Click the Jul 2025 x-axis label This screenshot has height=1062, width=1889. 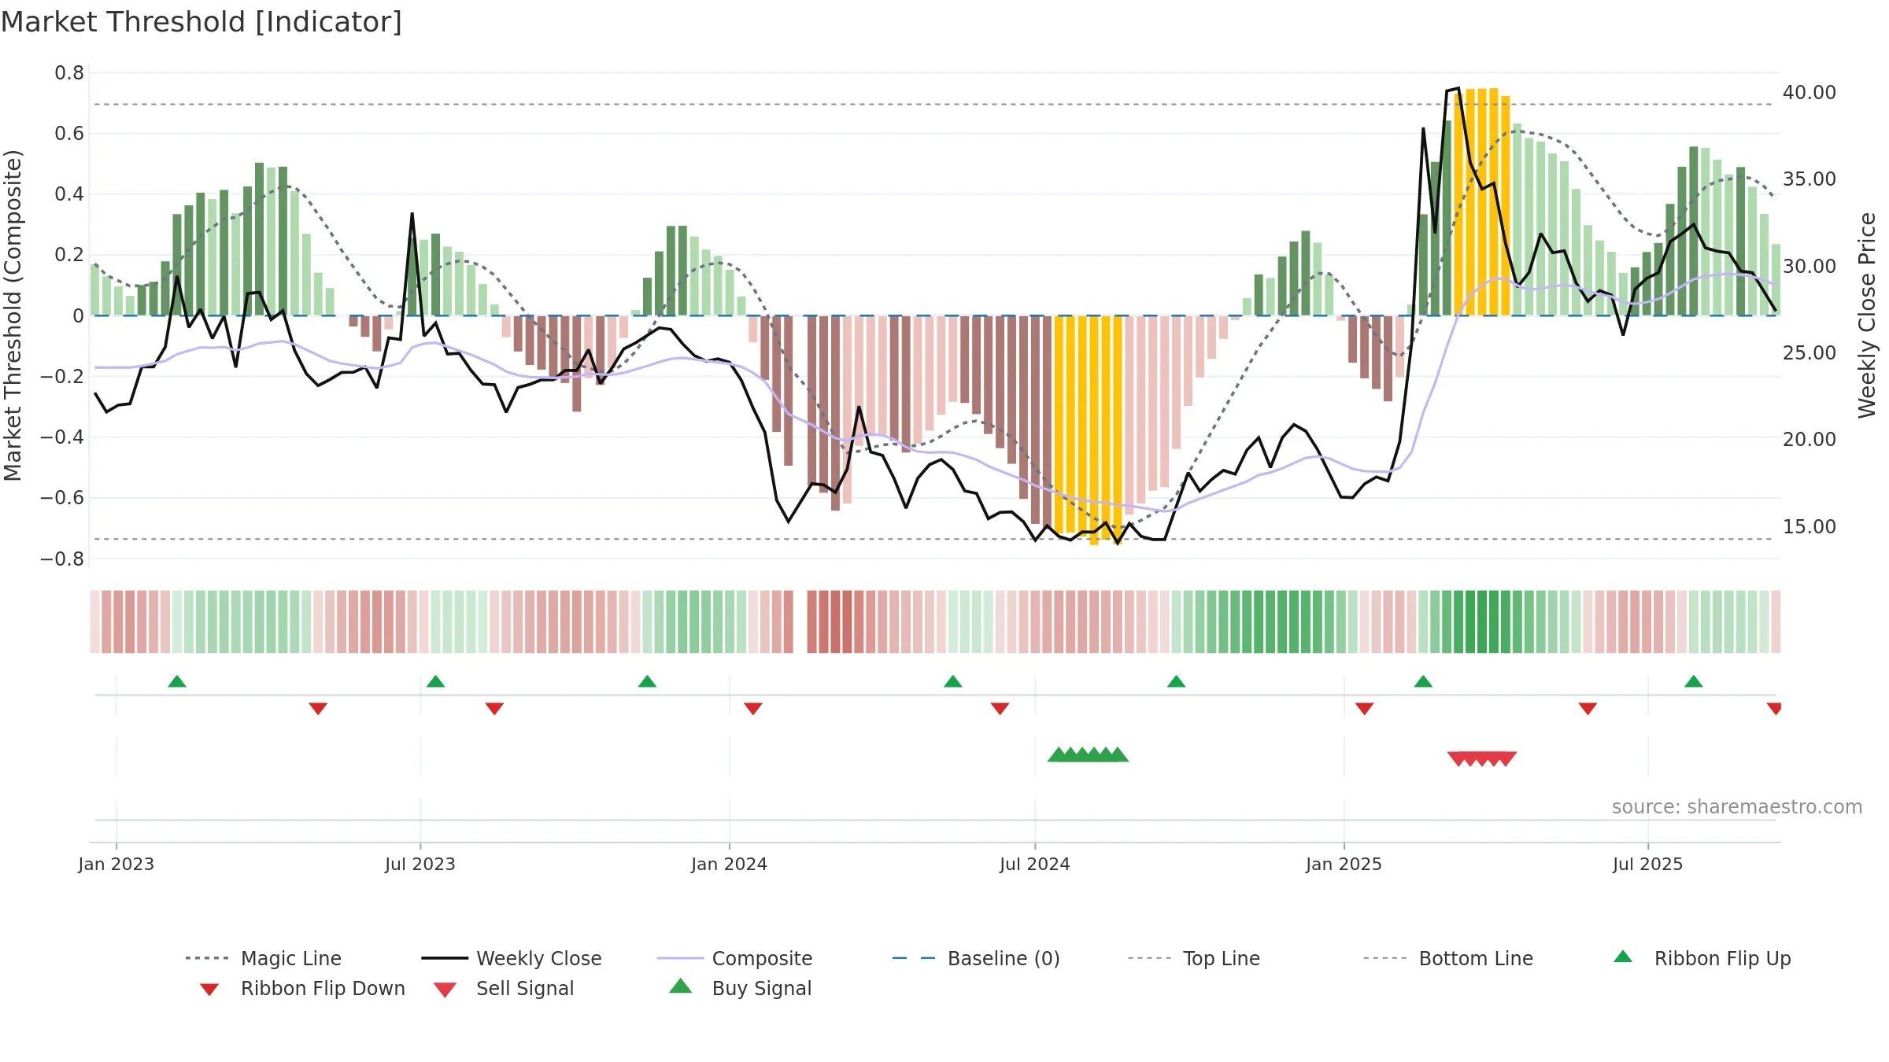[1648, 864]
